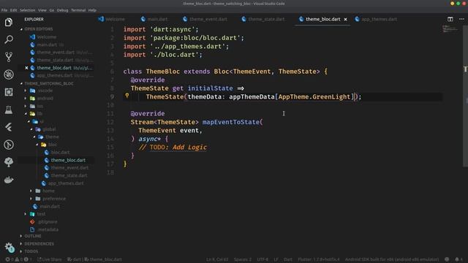Collapse the global folder
Image resolution: width=468 pixels, height=263 pixels.
tap(49, 129)
